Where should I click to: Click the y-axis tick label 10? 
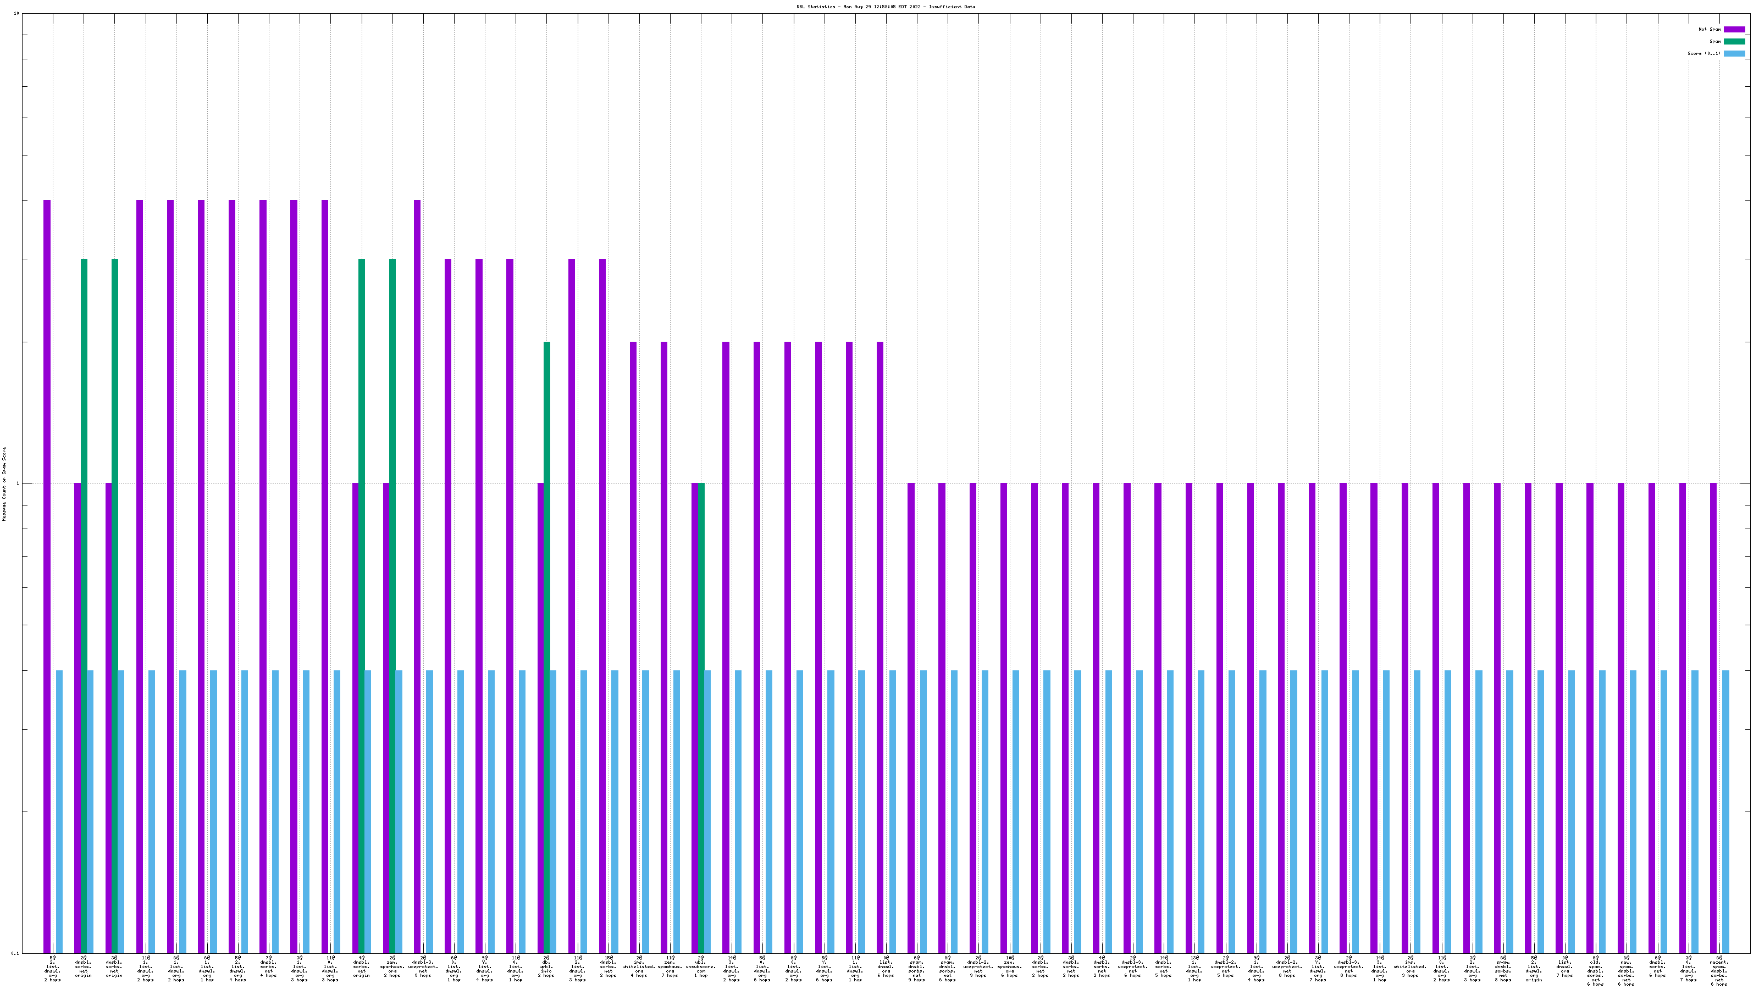16,14
